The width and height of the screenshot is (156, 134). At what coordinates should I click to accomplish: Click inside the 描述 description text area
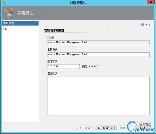pyautogui.click(x=98, y=96)
